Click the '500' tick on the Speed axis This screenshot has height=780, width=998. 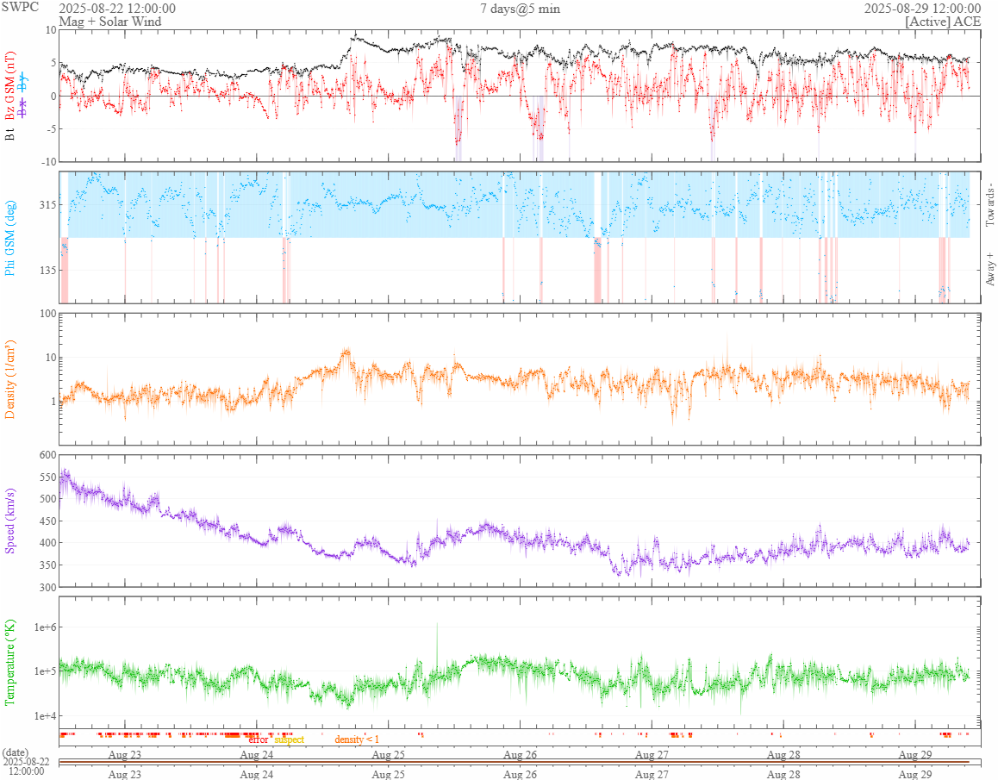47,498
